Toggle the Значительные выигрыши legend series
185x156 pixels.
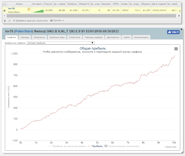(x=122, y=146)
